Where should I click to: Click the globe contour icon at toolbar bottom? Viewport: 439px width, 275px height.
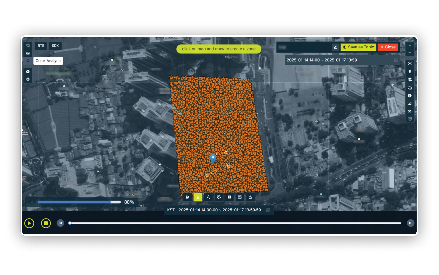410,119
